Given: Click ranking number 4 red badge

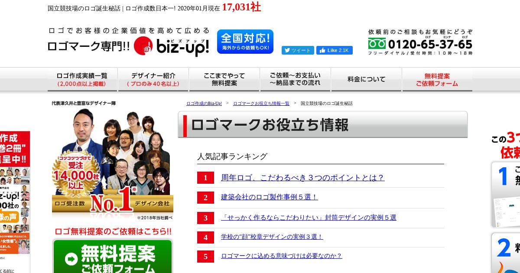Looking at the screenshot, I should pyautogui.click(x=205, y=237).
